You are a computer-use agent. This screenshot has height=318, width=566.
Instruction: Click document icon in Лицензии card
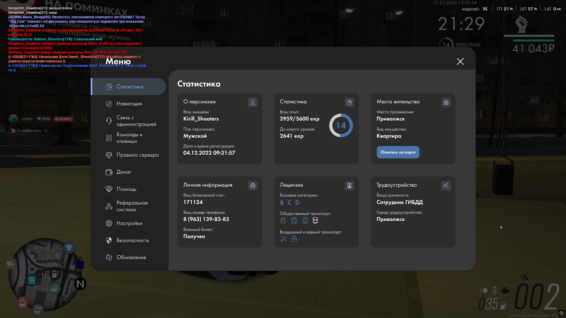(349, 185)
